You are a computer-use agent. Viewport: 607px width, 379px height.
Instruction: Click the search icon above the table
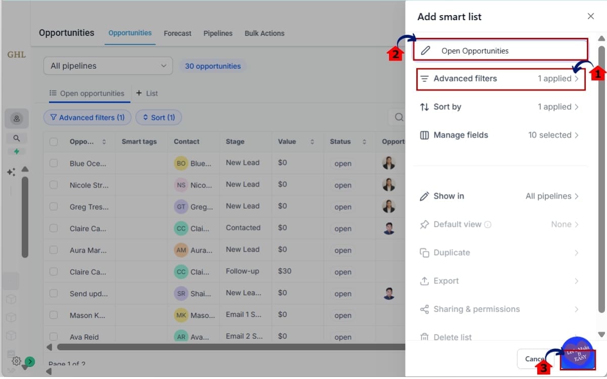[399, 117]
